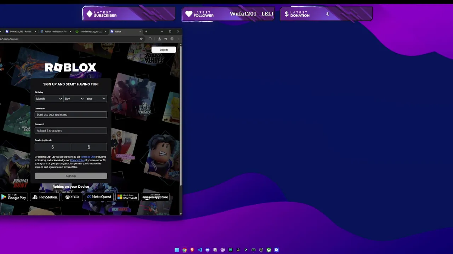Expand the birthday Day dropdown
The width and height of the screenshot is (453, 254).
coord(74,99)
